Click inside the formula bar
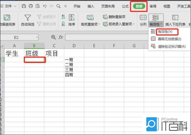191x135 pixels. (107, 37)
